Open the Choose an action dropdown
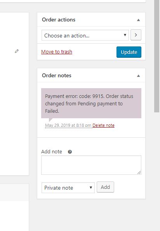The height and width of the screenshot is (231, 160). (x=85, y=35)
